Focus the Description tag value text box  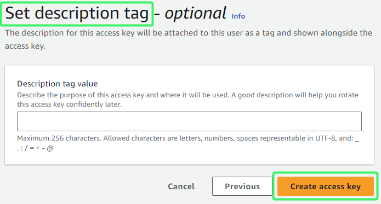(x=189, y=121)
